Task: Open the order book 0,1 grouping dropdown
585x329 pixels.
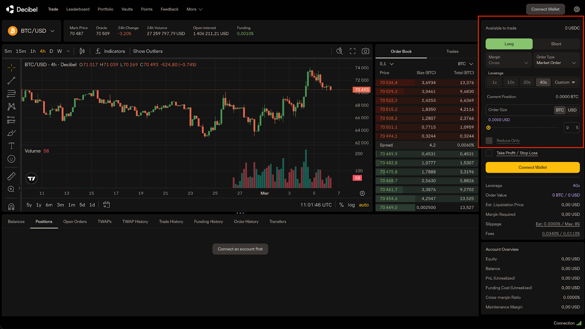Action: pos(386,64)
